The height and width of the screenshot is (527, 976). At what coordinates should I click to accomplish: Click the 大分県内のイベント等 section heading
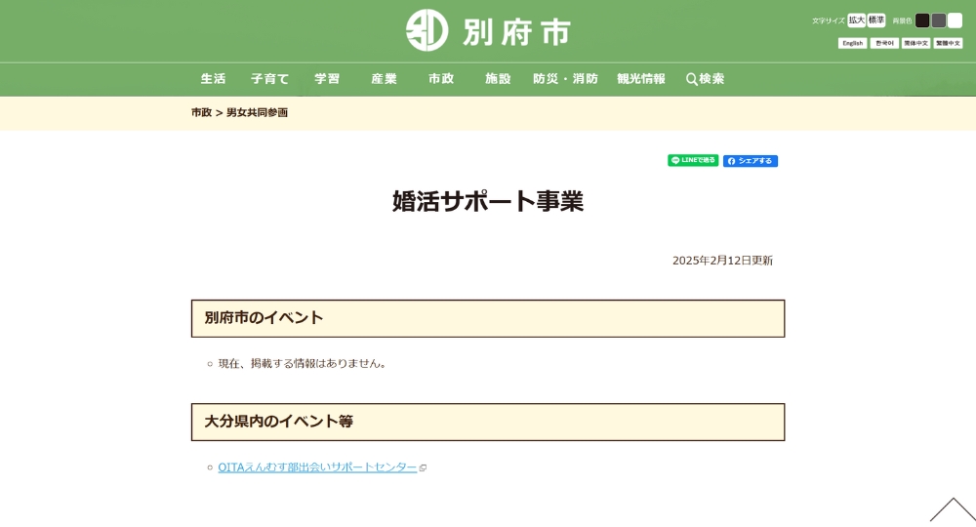pos(488,422)
